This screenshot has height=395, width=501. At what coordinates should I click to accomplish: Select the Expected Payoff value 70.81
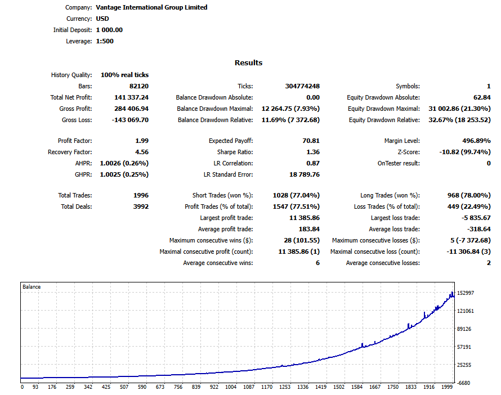click(311, 141)
